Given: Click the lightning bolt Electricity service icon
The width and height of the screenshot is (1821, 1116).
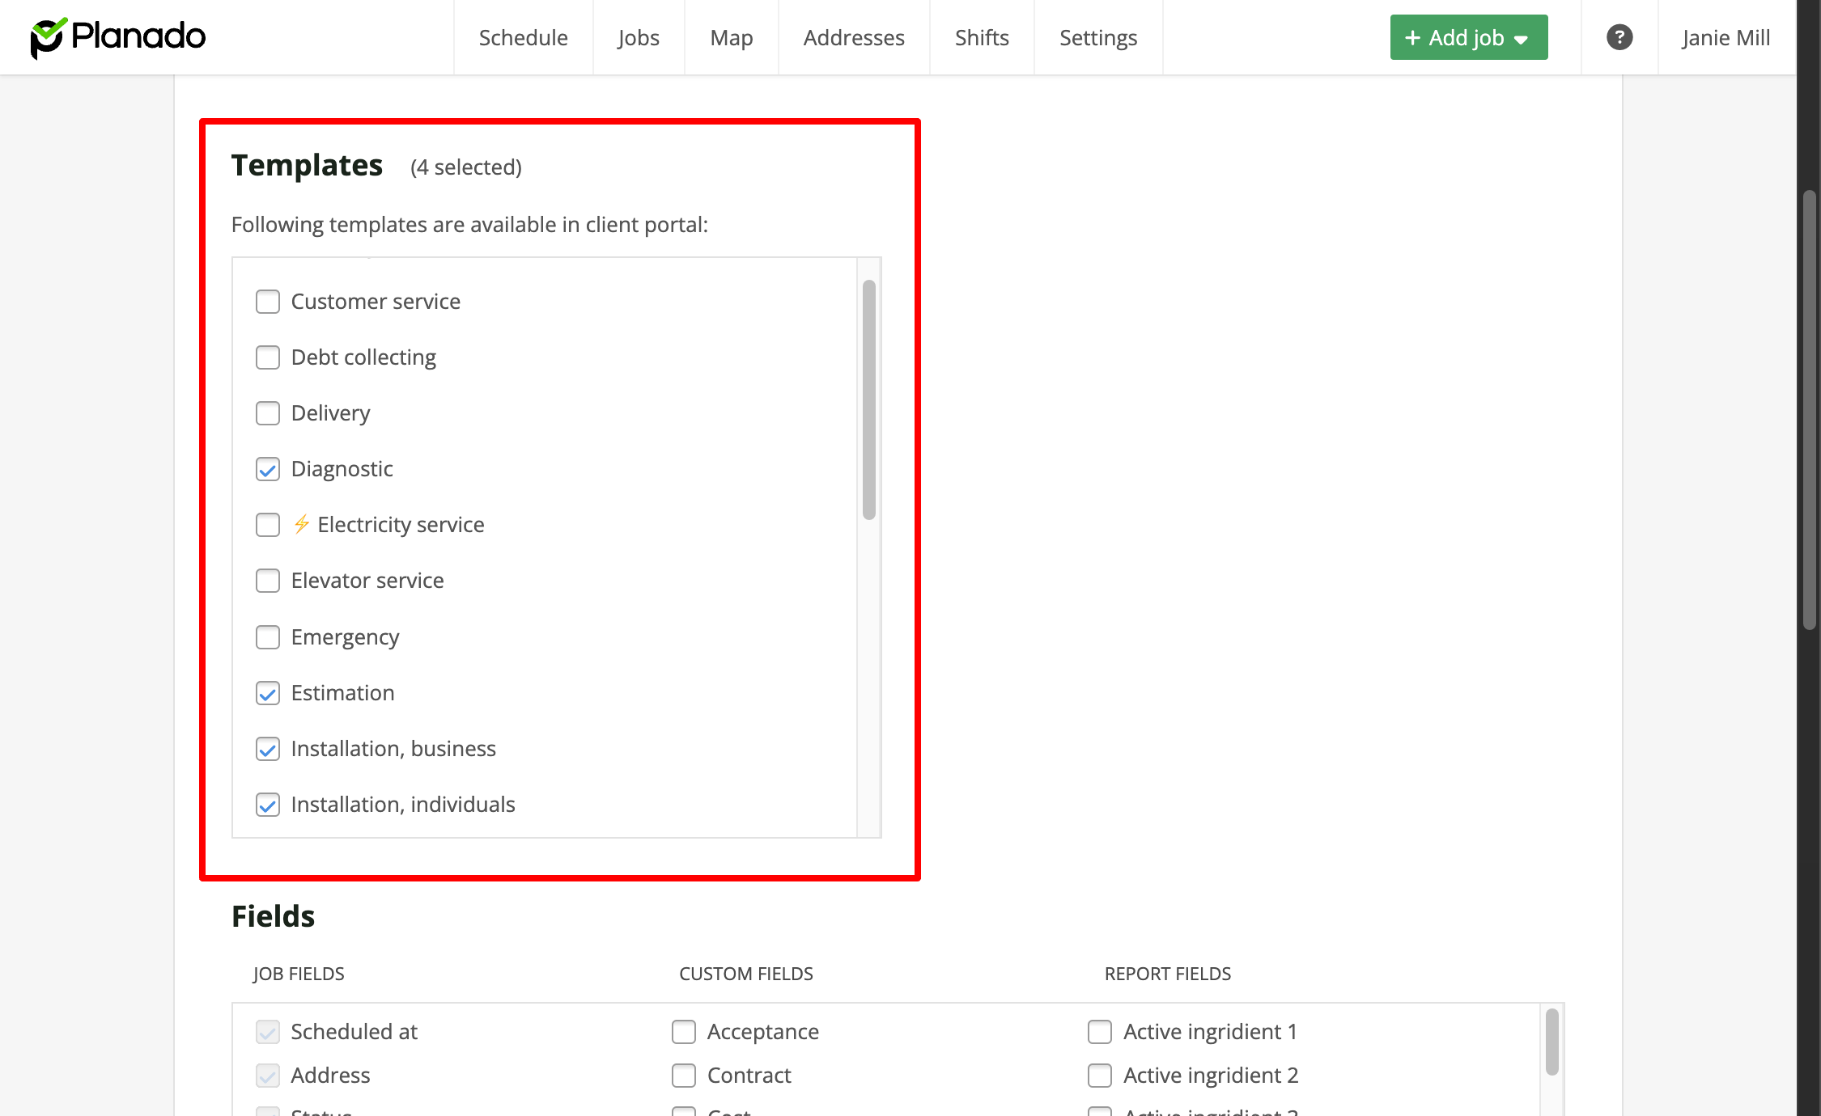Looking at the screenshot, I should pos(302,524).
